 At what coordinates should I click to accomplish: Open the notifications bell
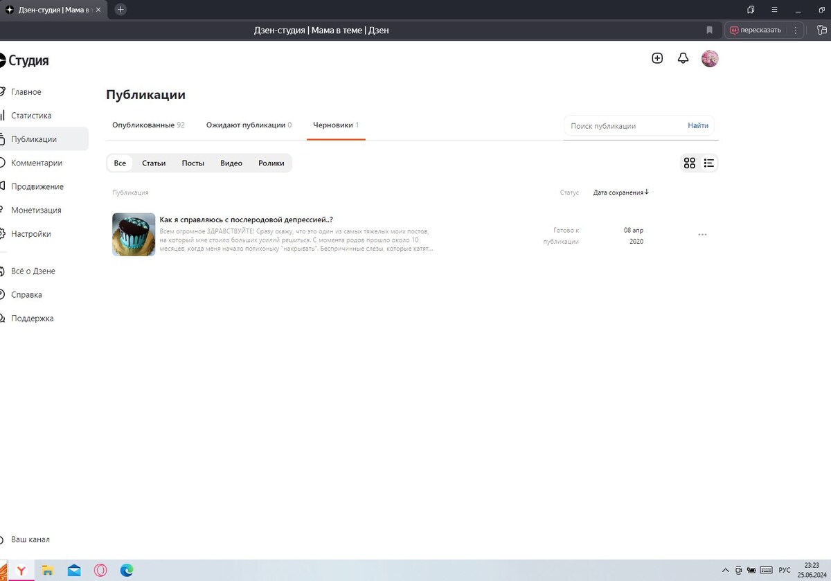tap(683, 58)
